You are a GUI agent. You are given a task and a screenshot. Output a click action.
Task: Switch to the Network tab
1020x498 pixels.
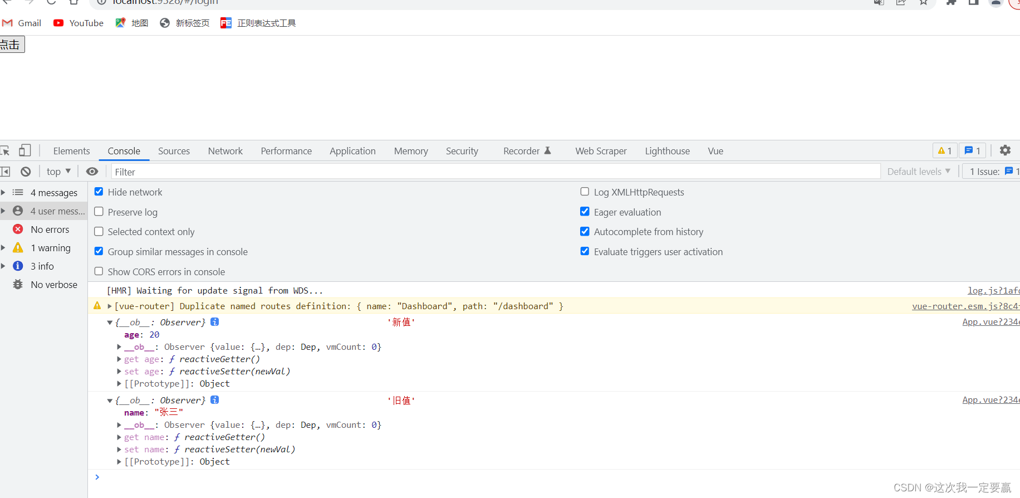(x=225, y=151)
